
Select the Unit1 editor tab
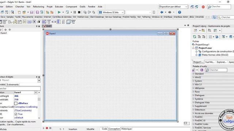(x=47, y=26)
